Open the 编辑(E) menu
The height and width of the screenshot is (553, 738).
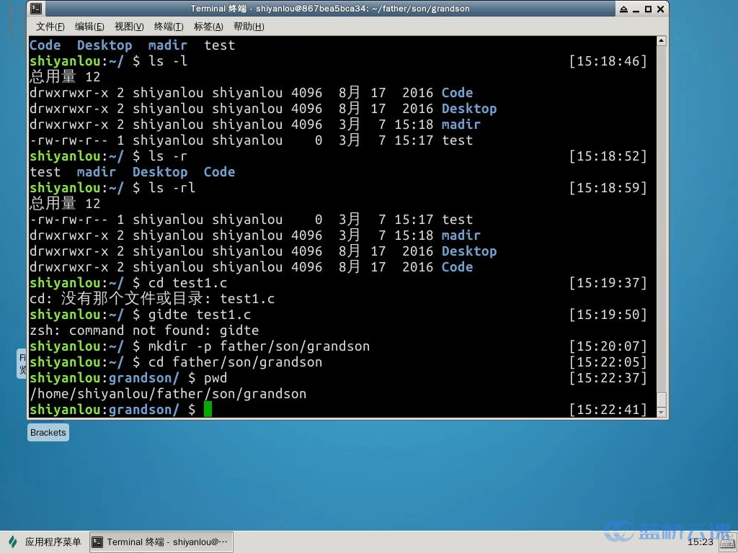pos(89,27)
